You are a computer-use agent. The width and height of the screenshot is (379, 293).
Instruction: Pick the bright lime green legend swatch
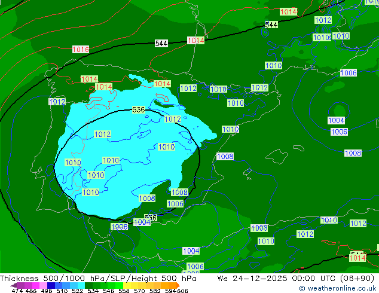pyautogui.click(x=119, y=285)
